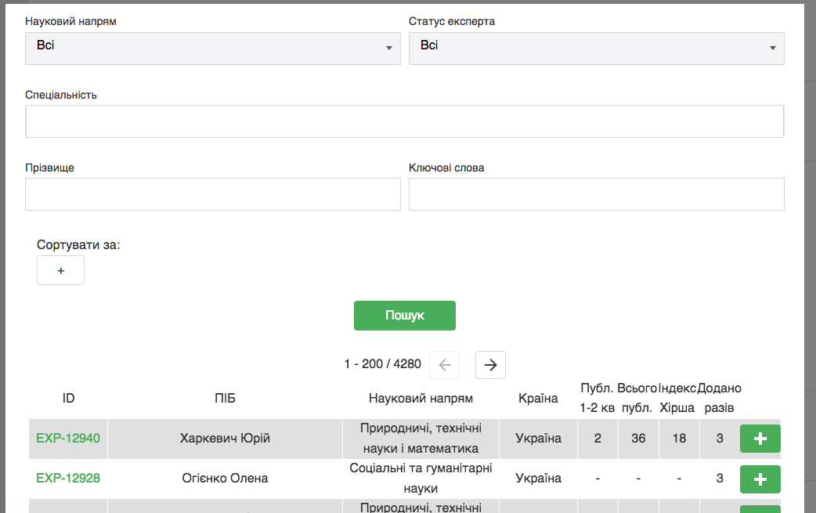Add expert Харкевич Юрій with plus icon
The image size is (816, 513).
click(x=760, y=439)
